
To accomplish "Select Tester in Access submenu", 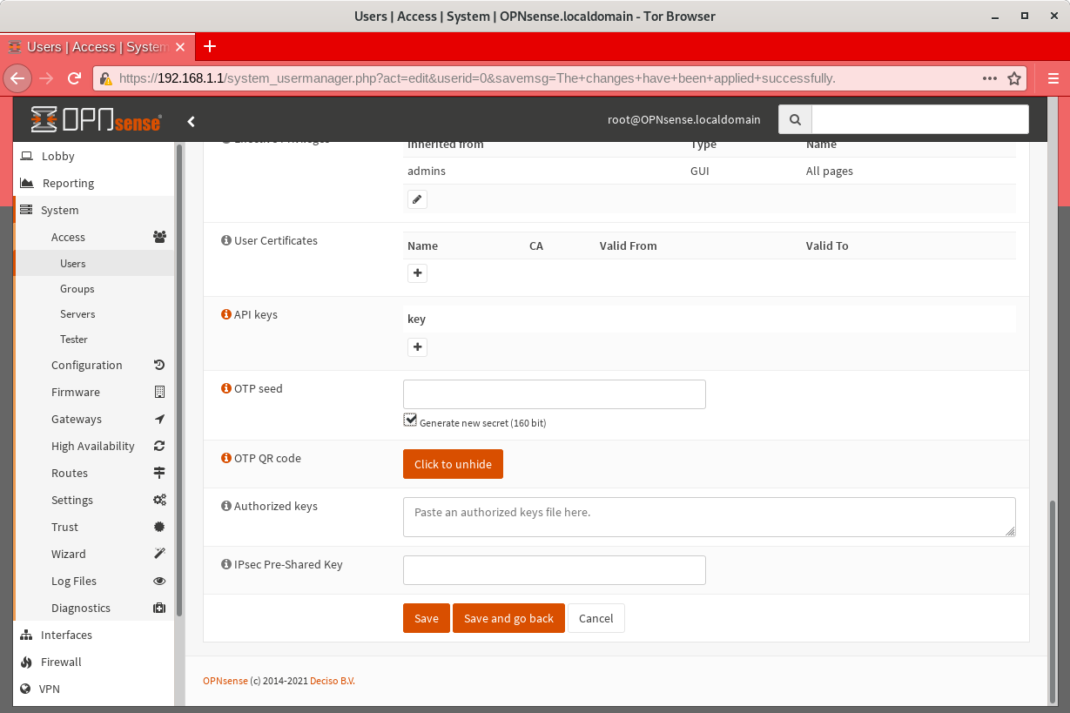I will (x=74, y=339).
